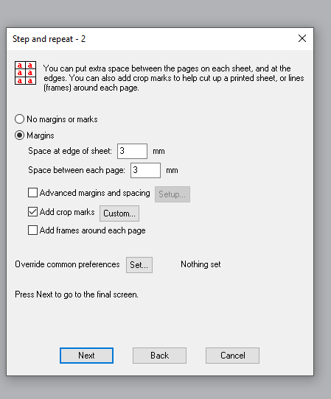Click 'Press Next to go to the final screen.' text
331x399 pixels.
coord(77,294)
